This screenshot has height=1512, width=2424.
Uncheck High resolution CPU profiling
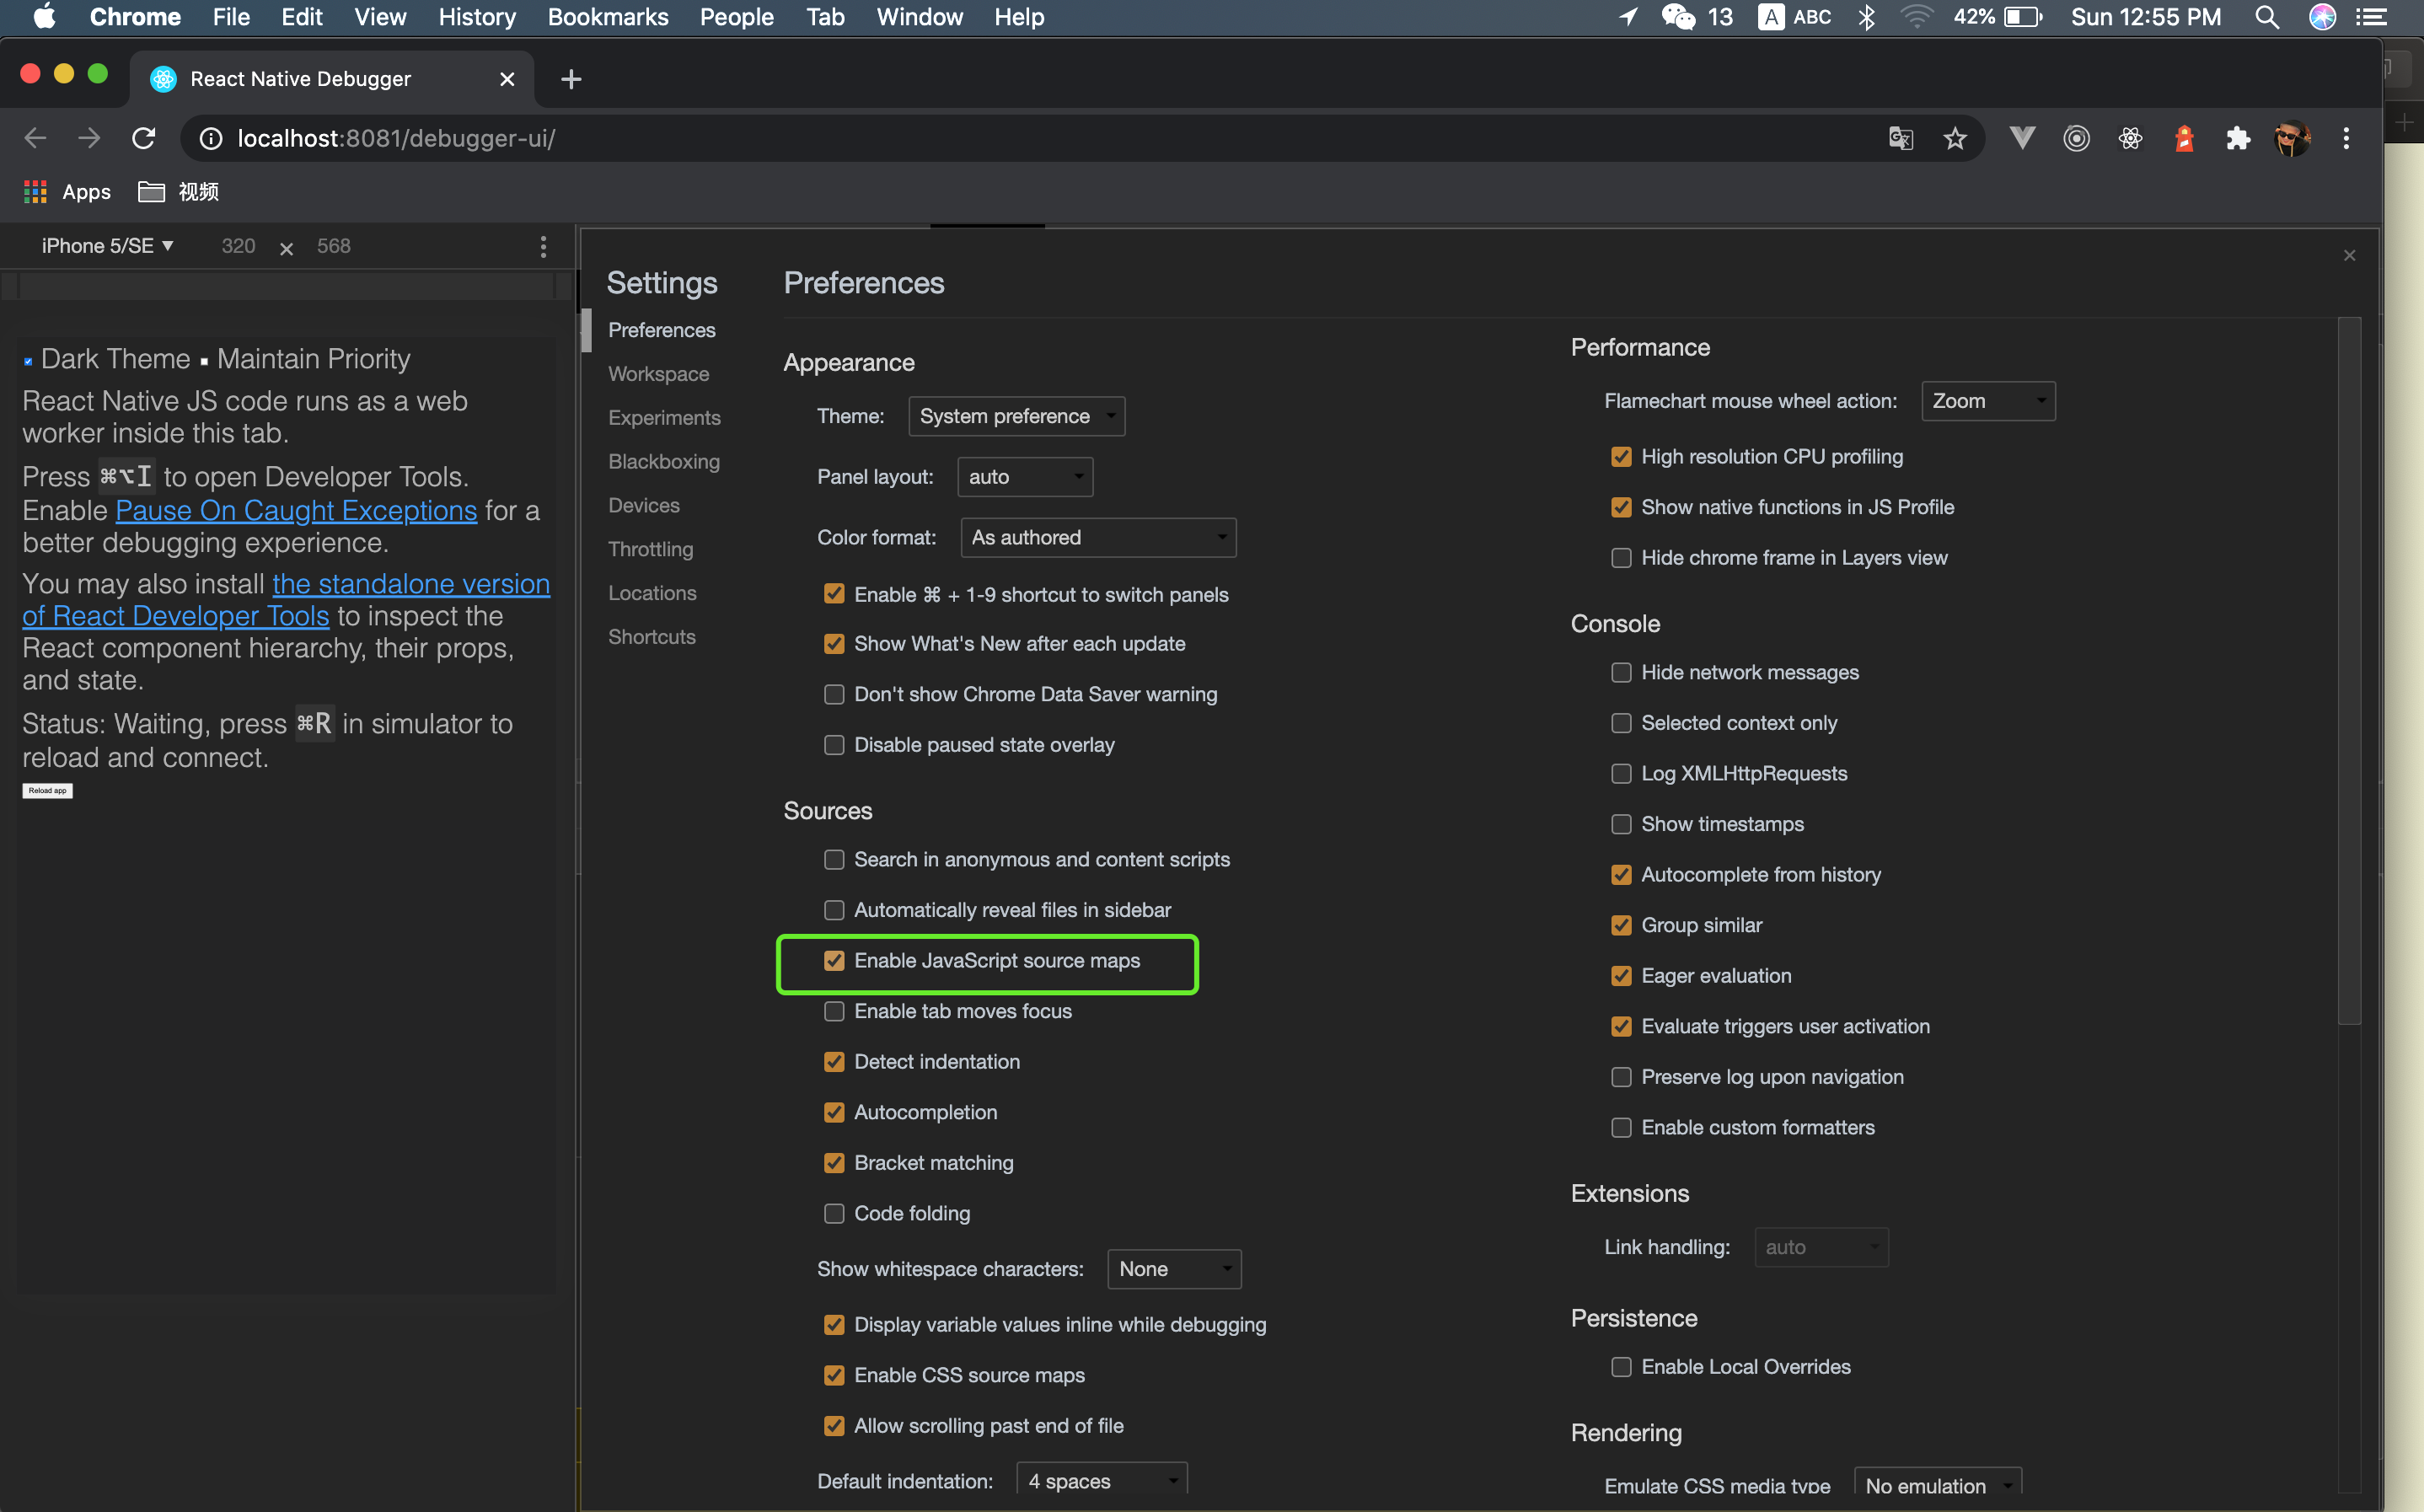1621,457
